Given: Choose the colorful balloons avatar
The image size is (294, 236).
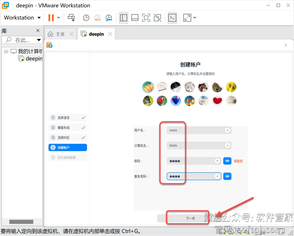Looking at the screenshot, I should [189, 101].
